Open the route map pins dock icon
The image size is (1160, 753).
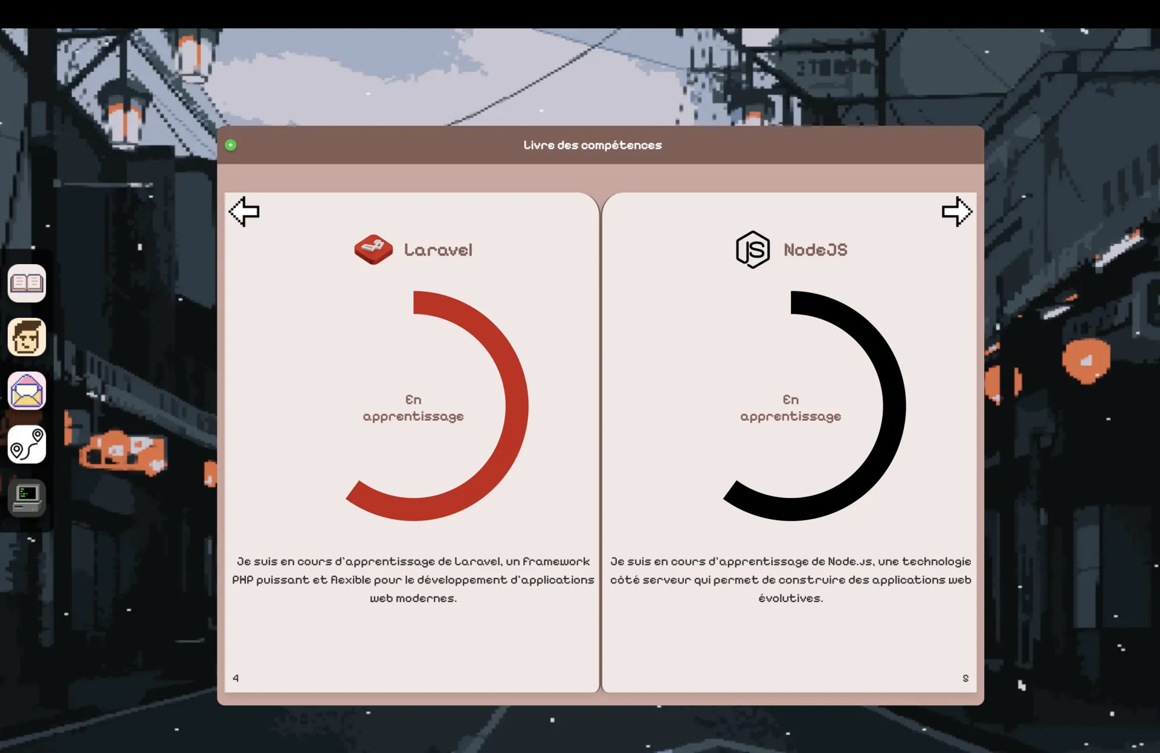coord(27,444)
